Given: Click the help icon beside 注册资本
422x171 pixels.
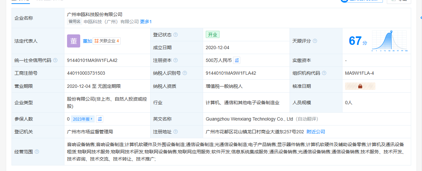Looking at the screenshot, I should pyautogui.click(x=176, y=60).
